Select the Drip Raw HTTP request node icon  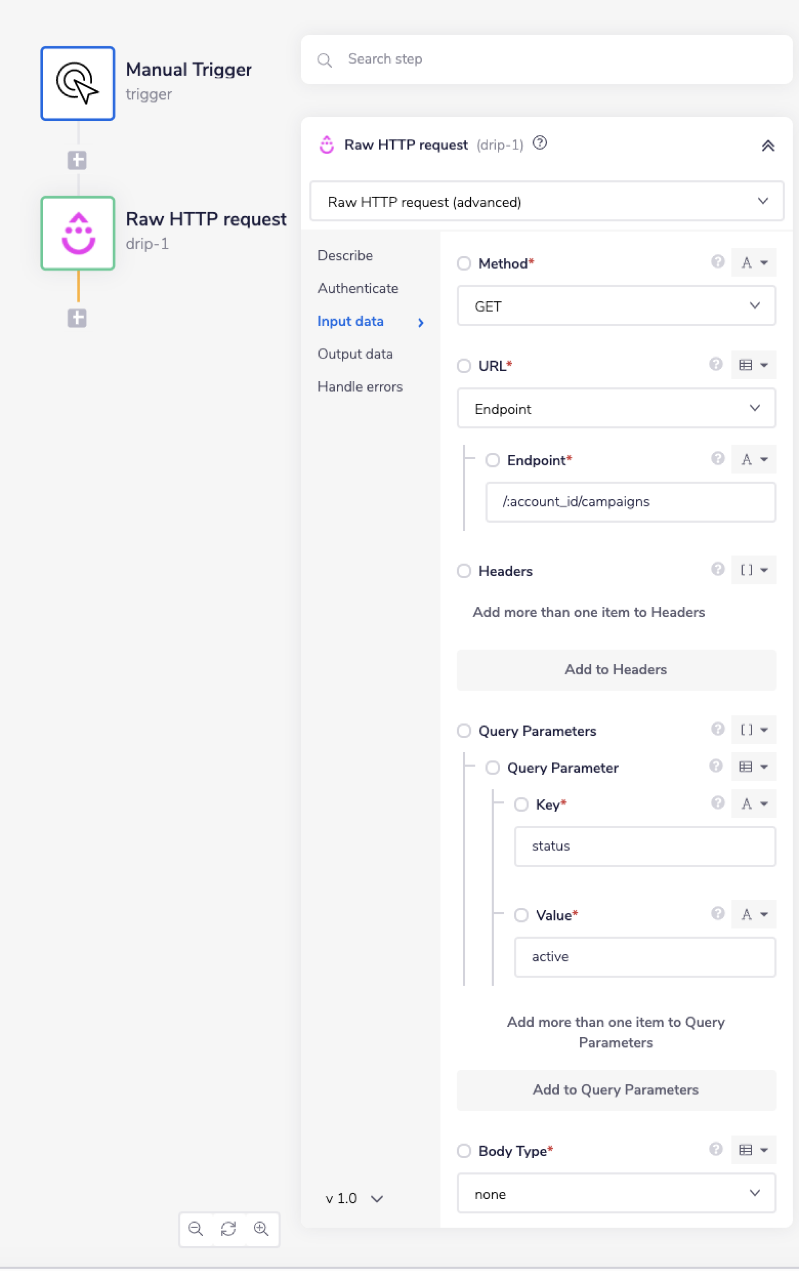tap(78, 233)
